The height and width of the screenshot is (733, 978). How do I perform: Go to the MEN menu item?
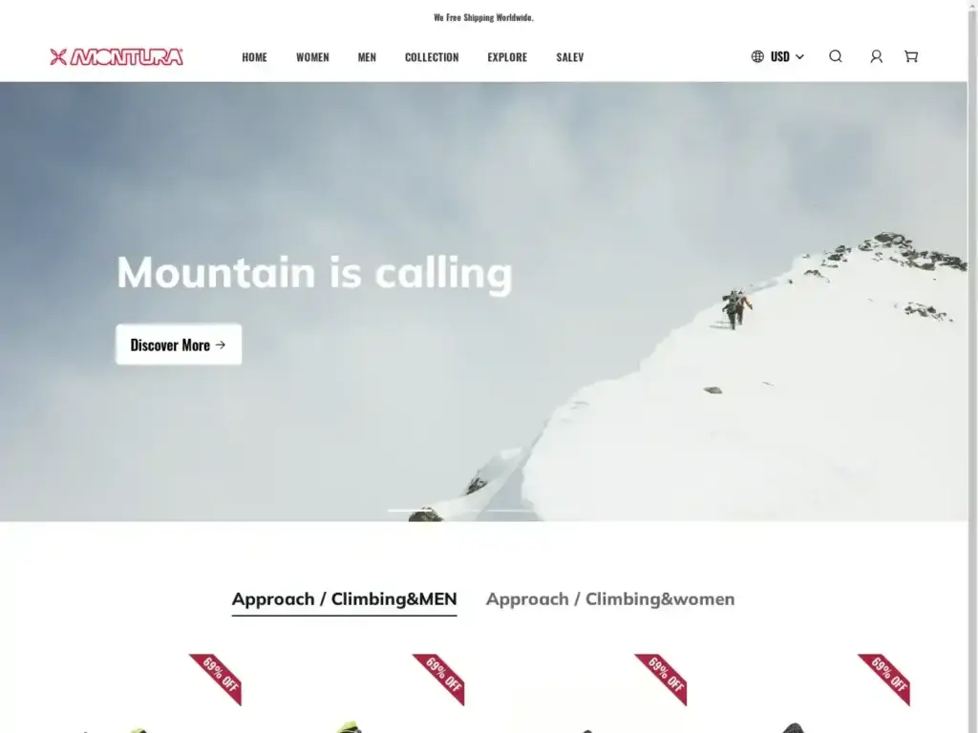click(x=367, y=56)
